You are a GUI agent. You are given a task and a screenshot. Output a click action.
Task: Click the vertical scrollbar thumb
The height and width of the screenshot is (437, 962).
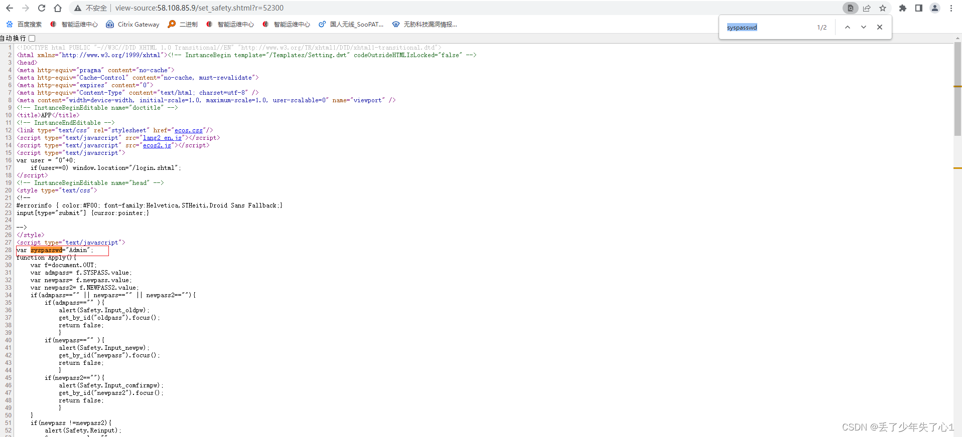point(957,89)
